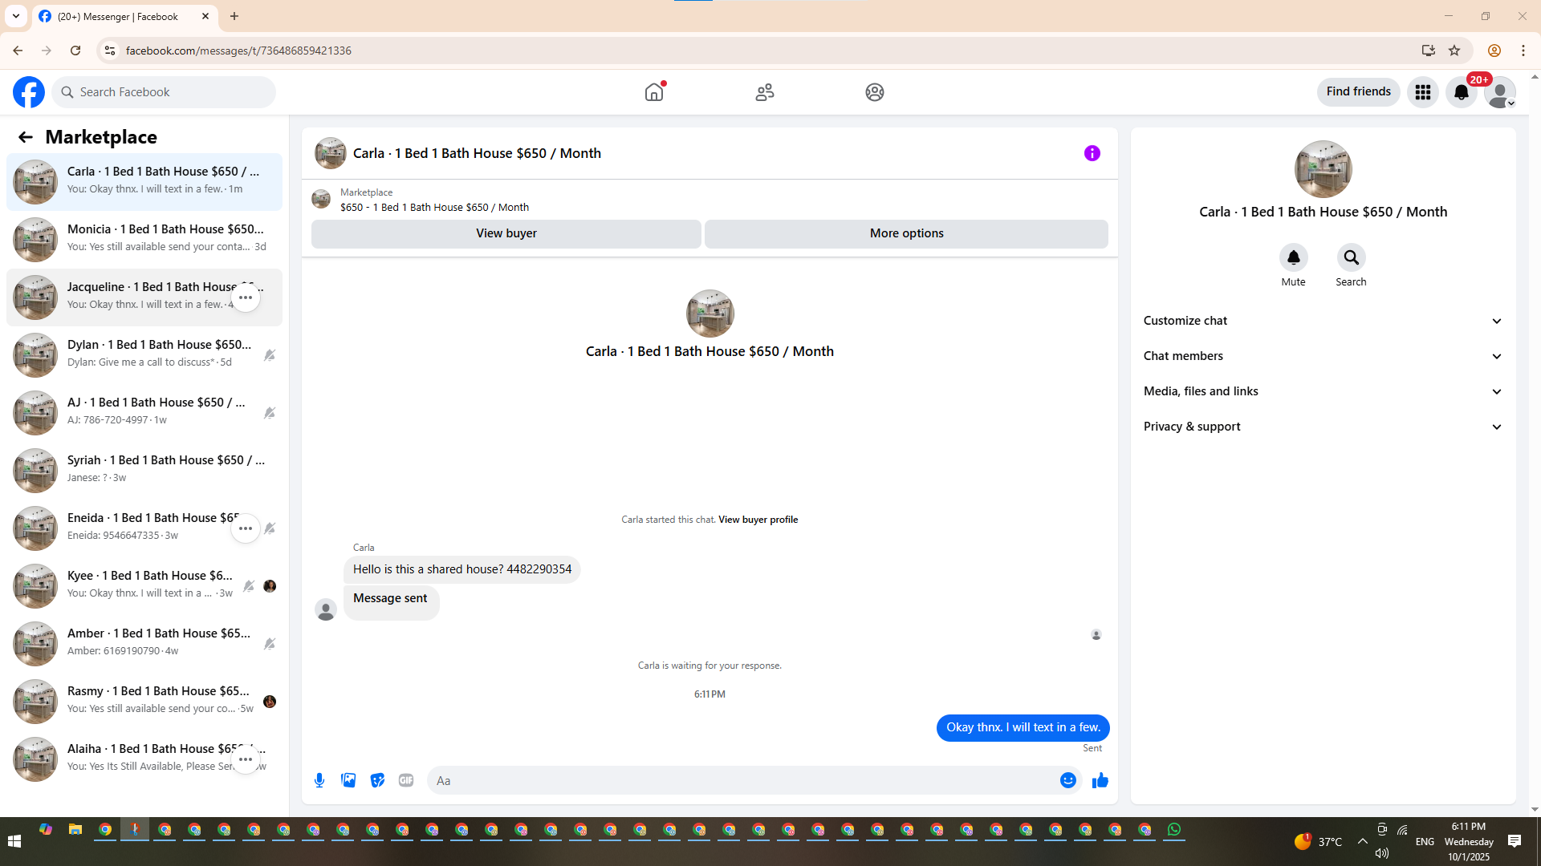This screenshot has width=1541, height=866.
Task: Show hidden icons in system tray
Action: tap(1363, 841)
